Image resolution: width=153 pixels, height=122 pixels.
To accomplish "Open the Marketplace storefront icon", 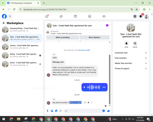I will (90, 16).
